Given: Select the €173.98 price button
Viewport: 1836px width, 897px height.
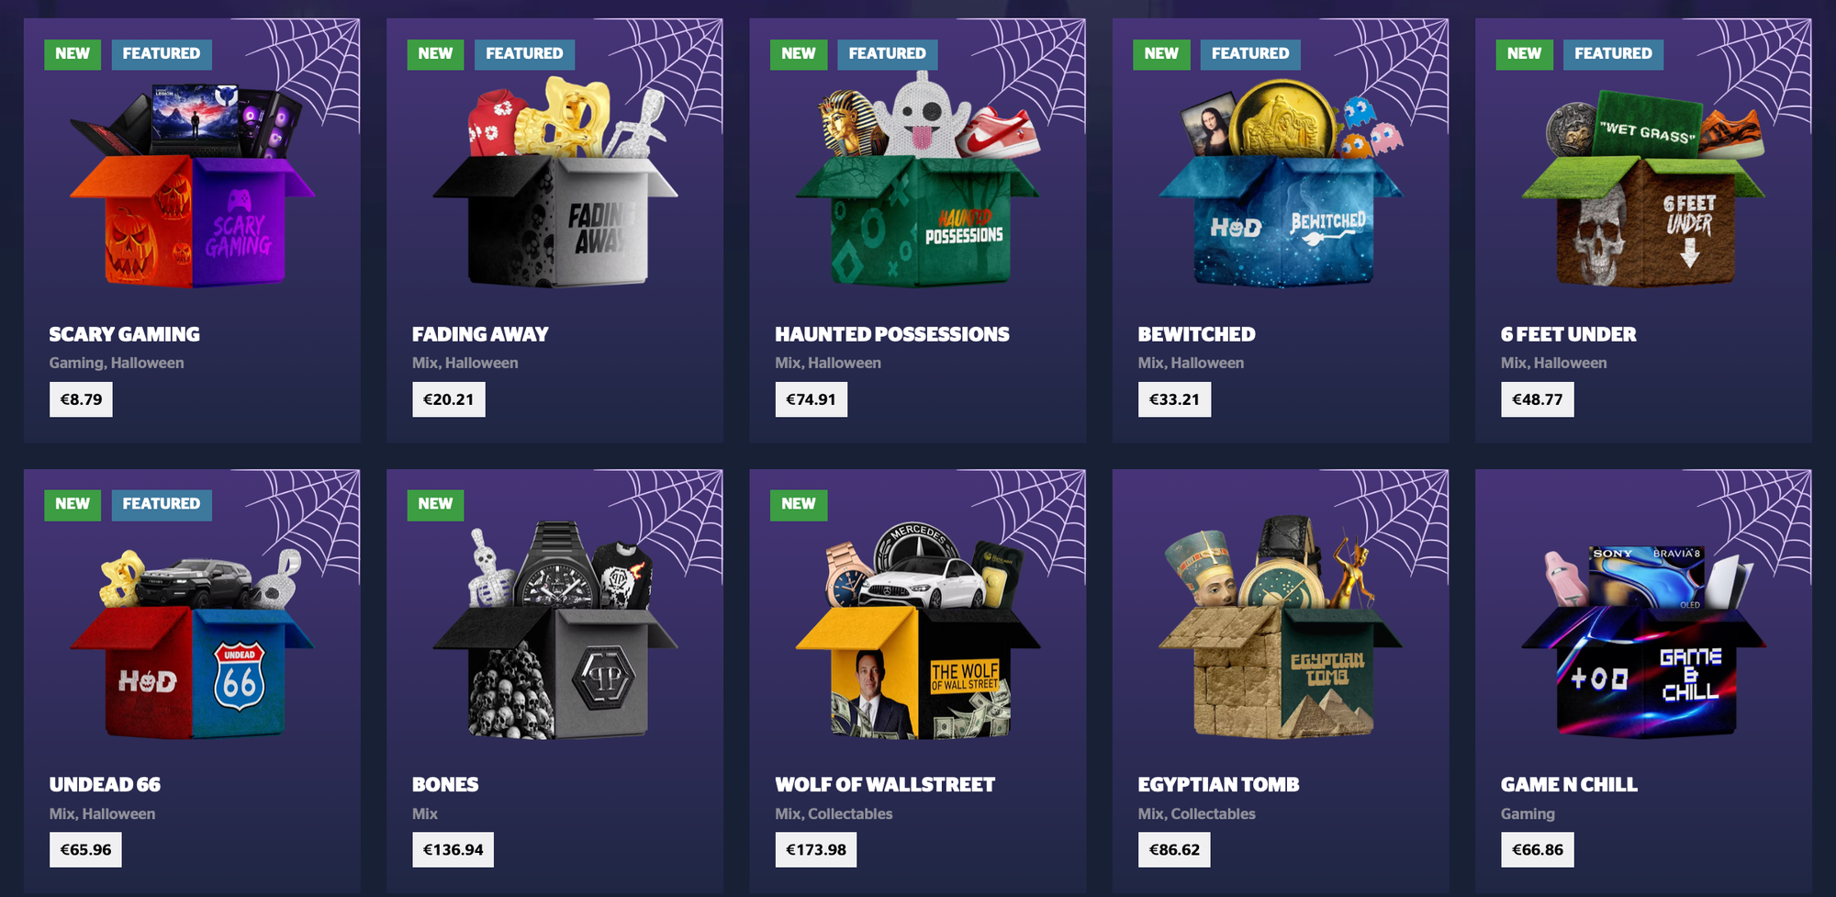Looking at the screenshot, I should click(x=816, y=849).
